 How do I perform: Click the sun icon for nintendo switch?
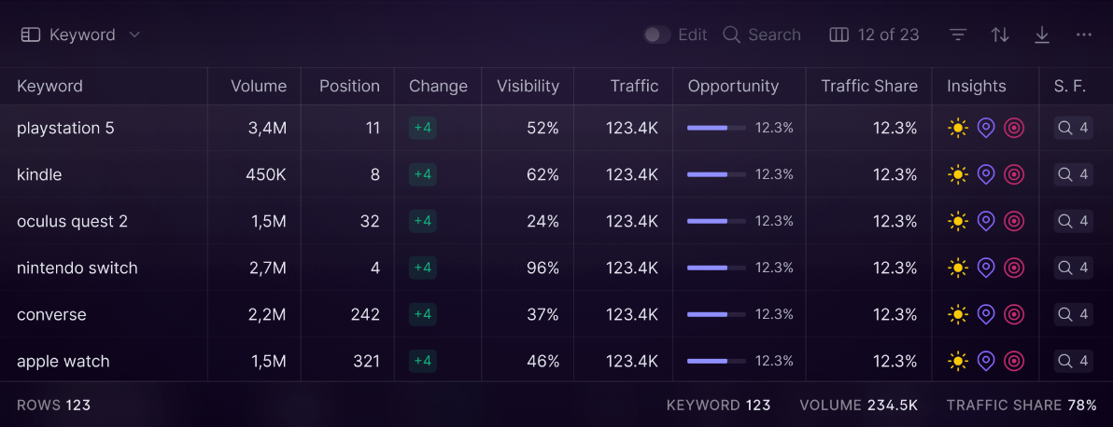[x=958, y=268]
